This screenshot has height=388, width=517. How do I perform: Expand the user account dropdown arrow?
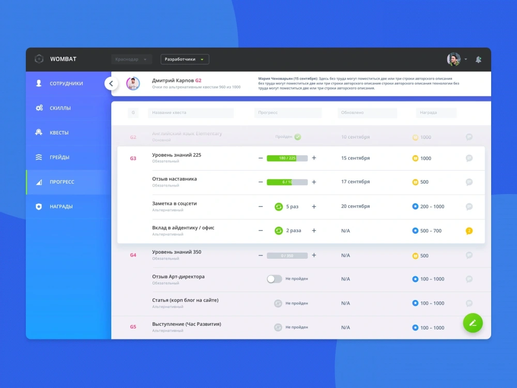click(x=466, y=59)
